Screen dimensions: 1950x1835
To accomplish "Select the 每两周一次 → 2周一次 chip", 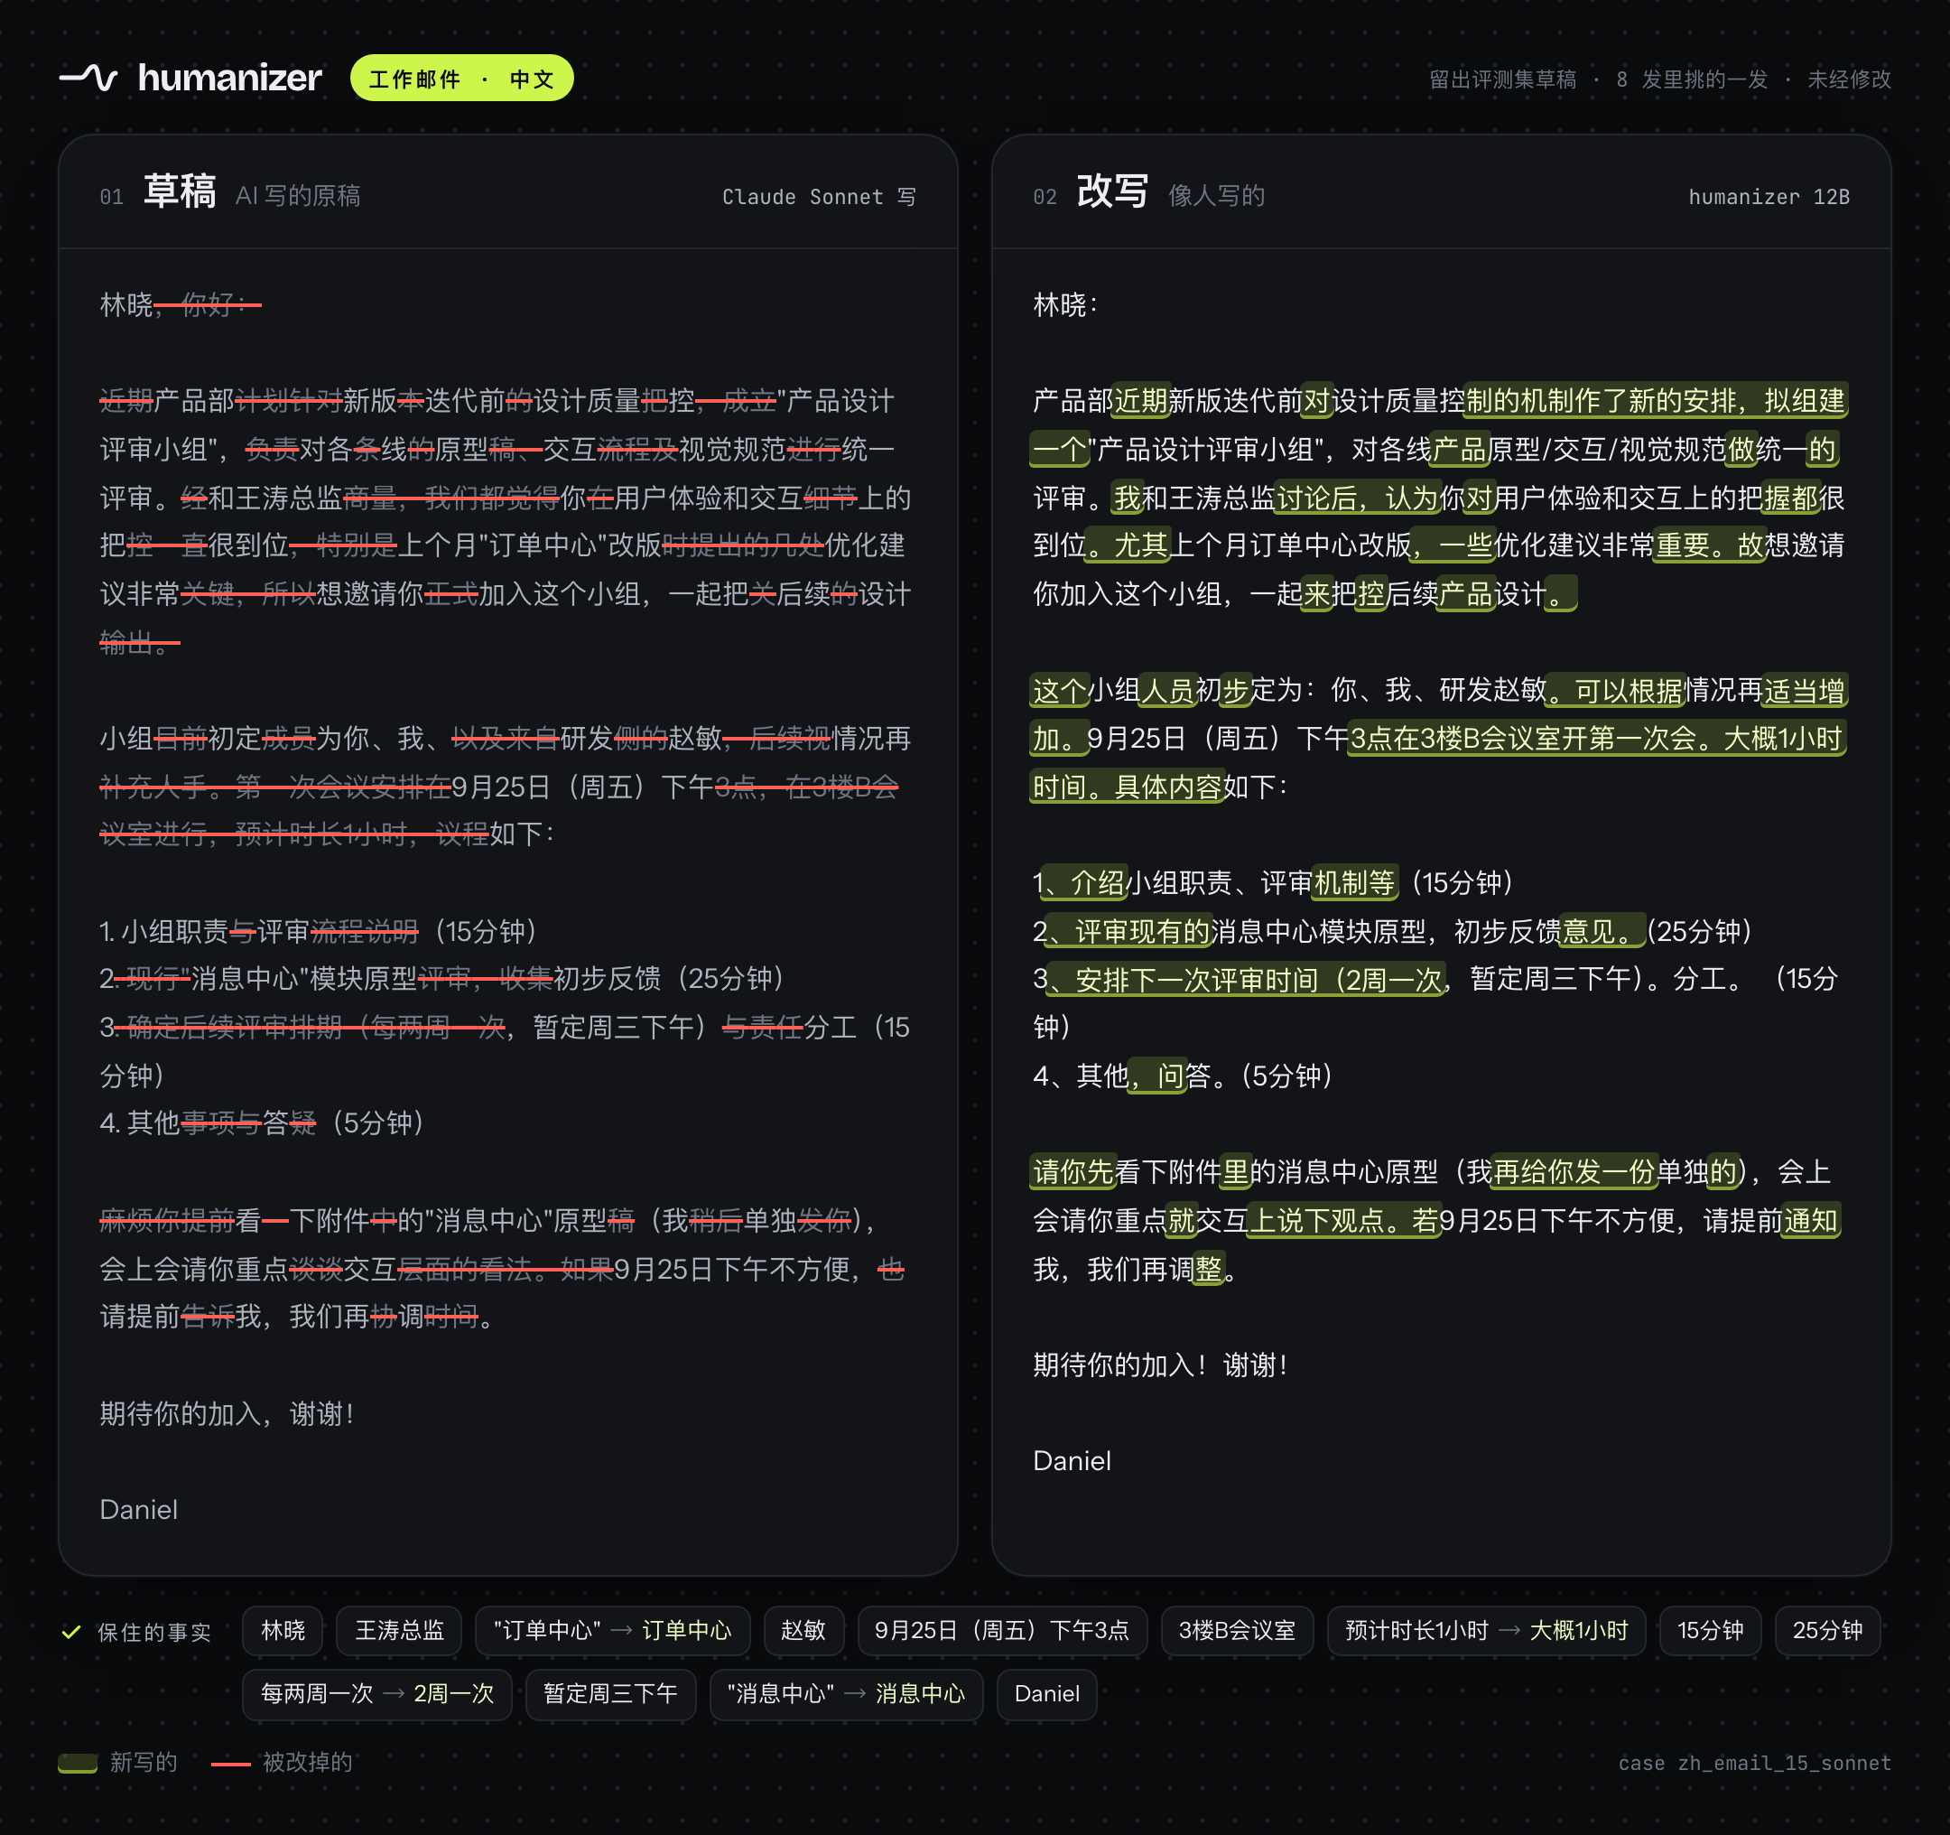I will click(376, 1694).
